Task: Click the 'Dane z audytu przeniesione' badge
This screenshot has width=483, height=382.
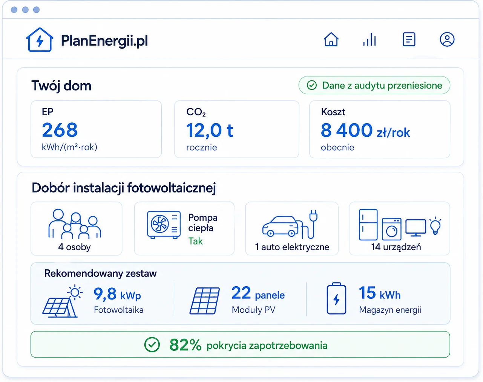Action: coord(374,85)
